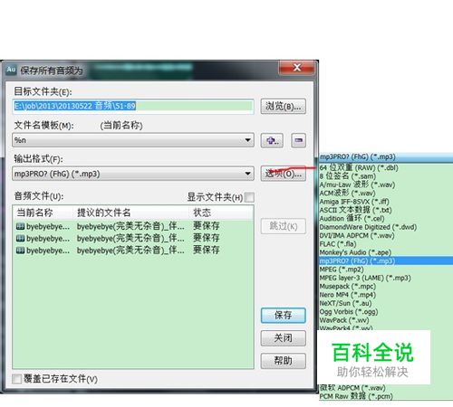Select WavPack (*.wv) format
This screenshot has height=407, width=453.
(386, 320)
